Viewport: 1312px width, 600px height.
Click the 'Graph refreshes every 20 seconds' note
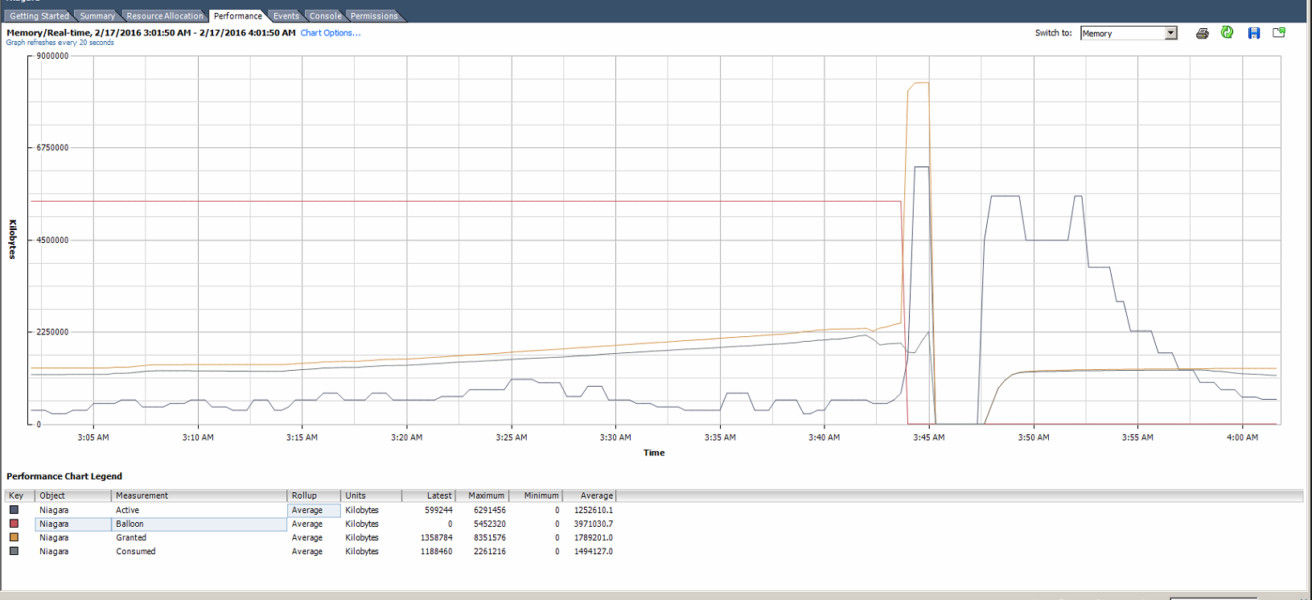click(x=60, y=43)
